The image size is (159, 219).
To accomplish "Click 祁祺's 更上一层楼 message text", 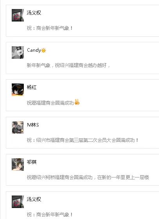I will [x=88, y=177].
